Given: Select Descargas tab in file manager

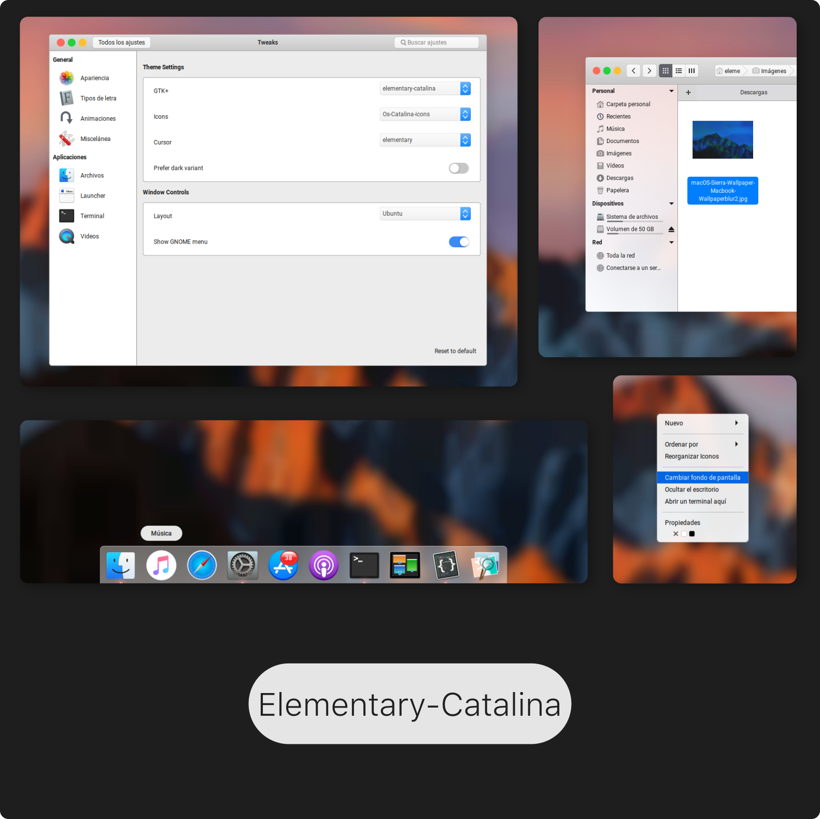Looking at the screenshot, I should (x=754, y=92).
